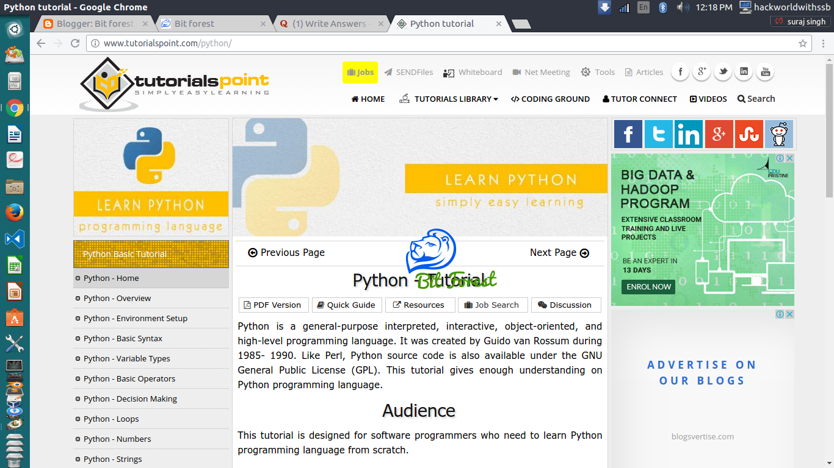
Task: Switch to Write Answers Quora tab
Action: [330, 24]
